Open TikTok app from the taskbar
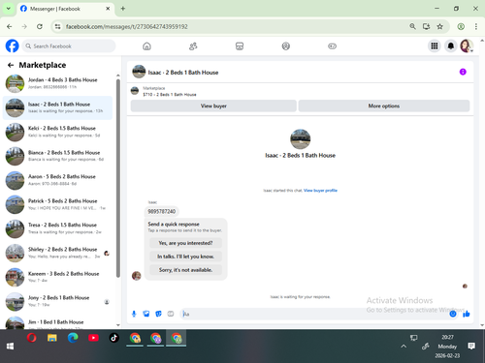The width and height of the screenshot is (485, 363). point(113,338)
